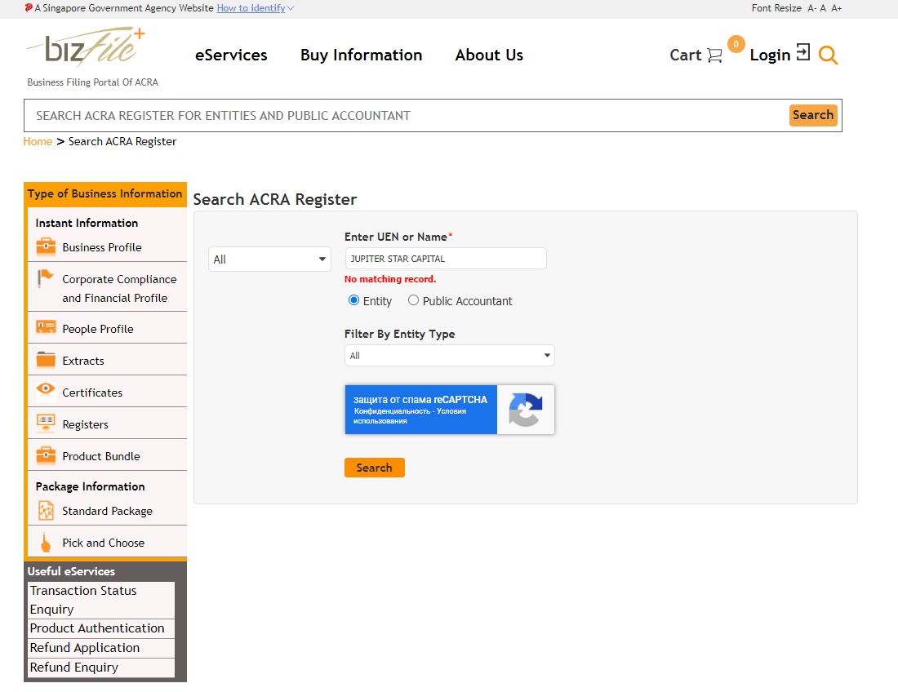Open the All search category dropdown

[x=269, y=259]
